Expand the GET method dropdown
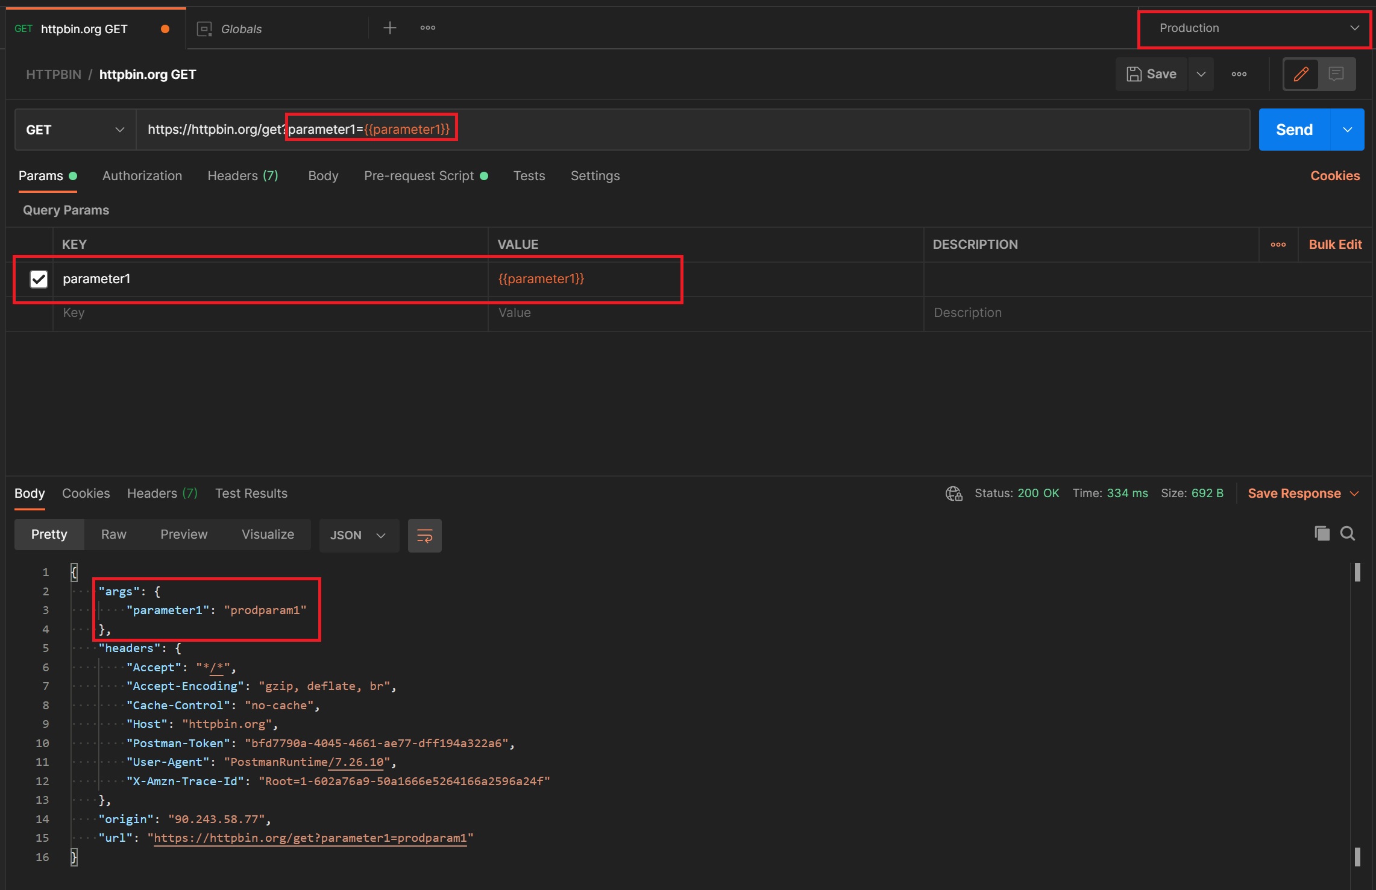The height and width of the screenshot is (890, 1376). tap(75, 130)
